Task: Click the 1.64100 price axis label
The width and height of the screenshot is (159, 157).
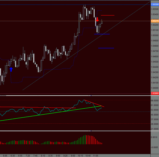Action: (155, 83)
